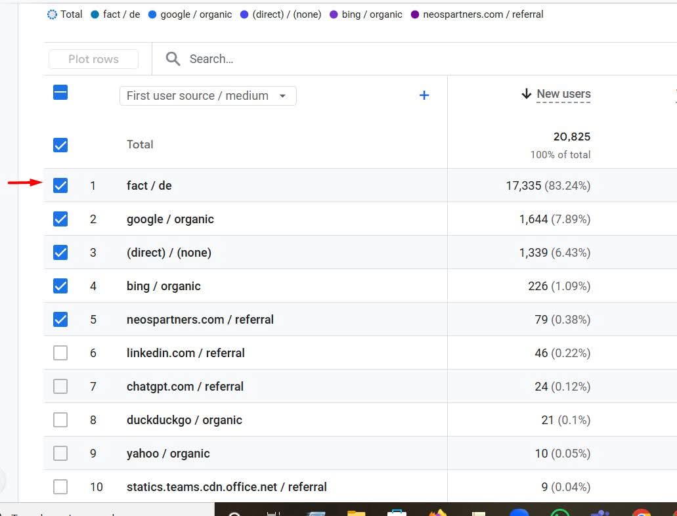This screenshot has height=516, width=677.
Task: Open File Explorer from the taskbar
Action: (x=356, y=510)
